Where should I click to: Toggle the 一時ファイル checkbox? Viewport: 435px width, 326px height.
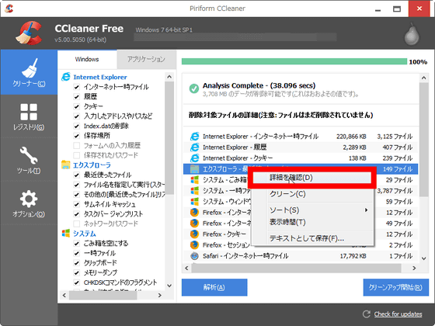pyautogui.click(x=77, y=253)
